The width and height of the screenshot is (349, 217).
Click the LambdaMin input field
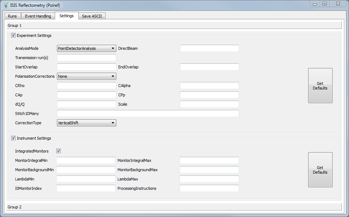pos(86,179)
